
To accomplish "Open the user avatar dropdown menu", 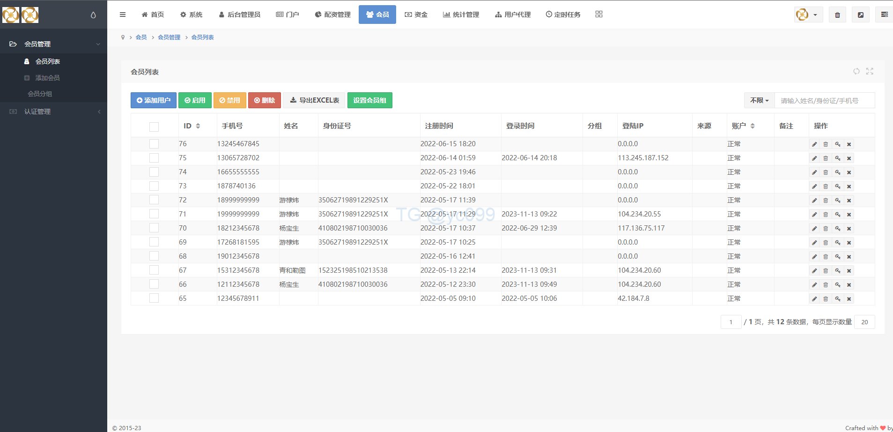I will pyautogui.click(x=808, y=15).
